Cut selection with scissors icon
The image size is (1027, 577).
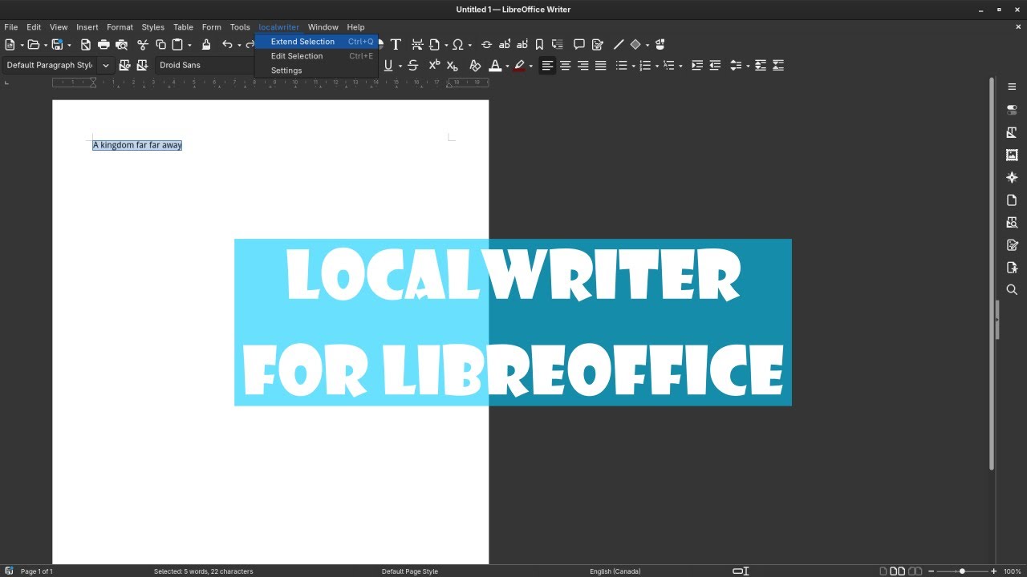coord(143,45)
